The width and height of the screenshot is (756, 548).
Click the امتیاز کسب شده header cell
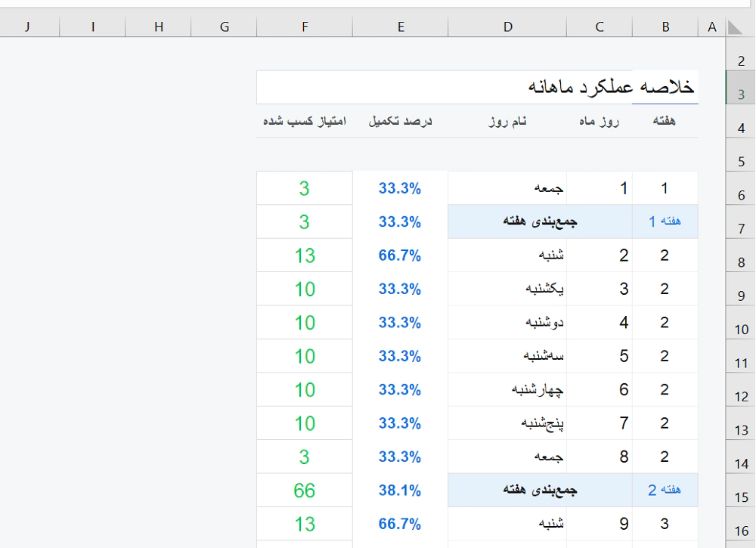[305, 121]
